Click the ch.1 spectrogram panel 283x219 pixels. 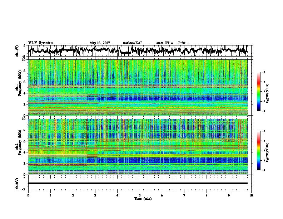[x=138, y=87]
